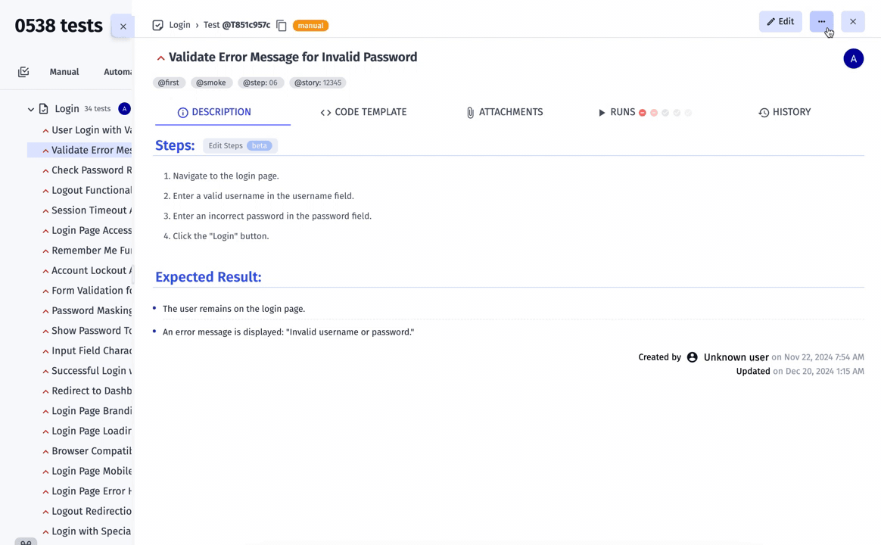Click the orange manual badge

click(x=311, y=25)
